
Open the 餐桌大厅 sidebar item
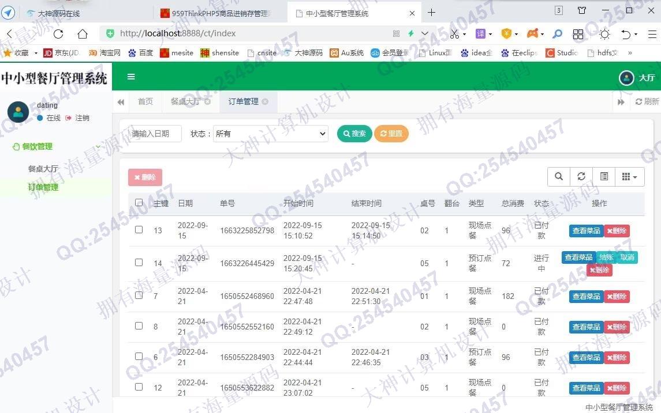click(43, 169)
